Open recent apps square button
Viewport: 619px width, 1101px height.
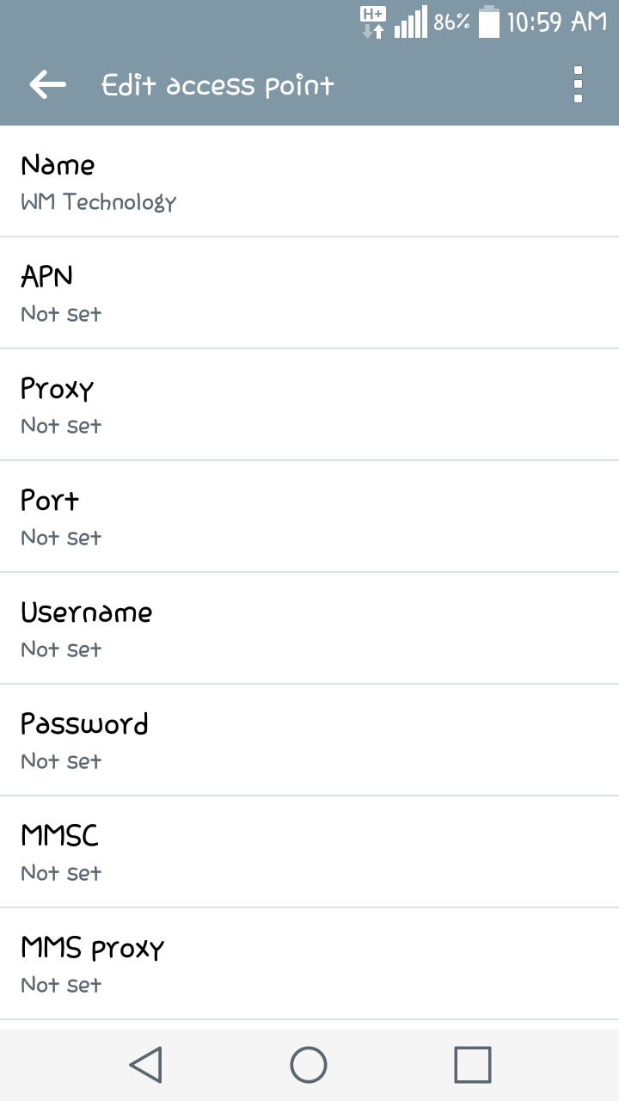tap(472, 1065)
